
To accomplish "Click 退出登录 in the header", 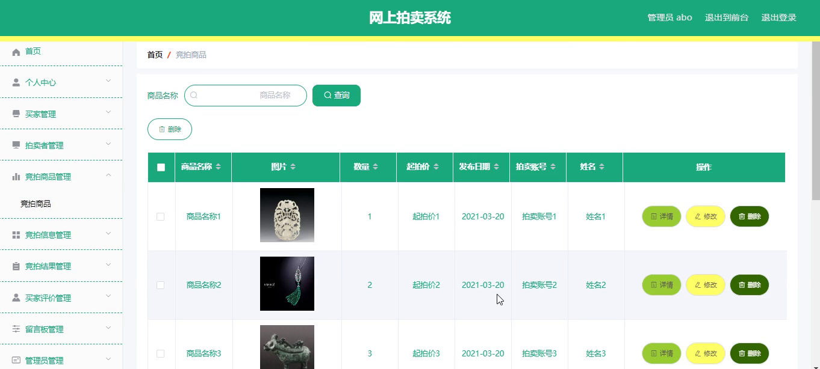I will point(778,17).
